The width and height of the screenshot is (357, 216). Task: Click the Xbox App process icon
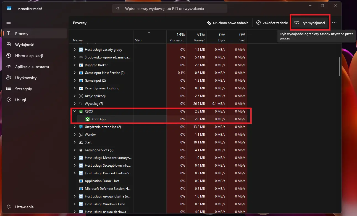[88, 119]
